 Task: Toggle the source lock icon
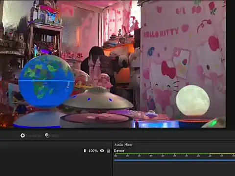point(108,151)
